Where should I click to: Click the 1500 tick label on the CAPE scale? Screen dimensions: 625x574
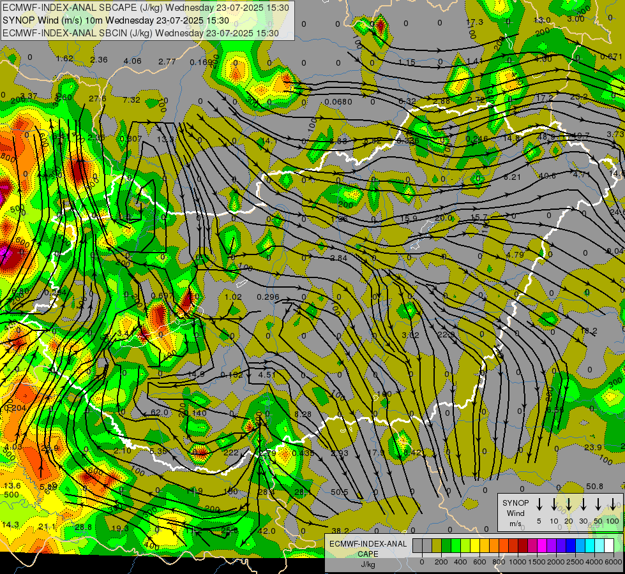pos(536,562)
